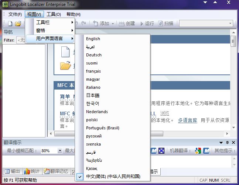Image resolution: width=239 pixels, height=185 pixels.
Task: Expand the 窗格 submenu
Action: (x=54, y=31)
